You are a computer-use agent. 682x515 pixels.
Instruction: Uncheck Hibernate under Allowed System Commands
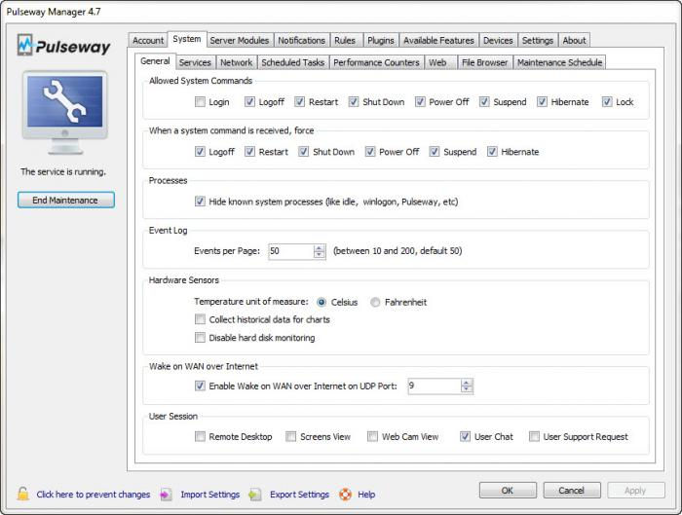click(542, 102)
